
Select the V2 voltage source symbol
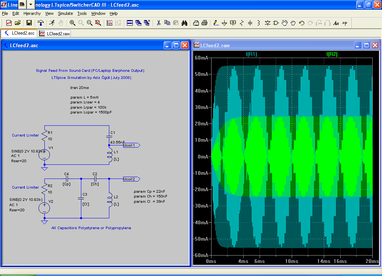point(44,208)
